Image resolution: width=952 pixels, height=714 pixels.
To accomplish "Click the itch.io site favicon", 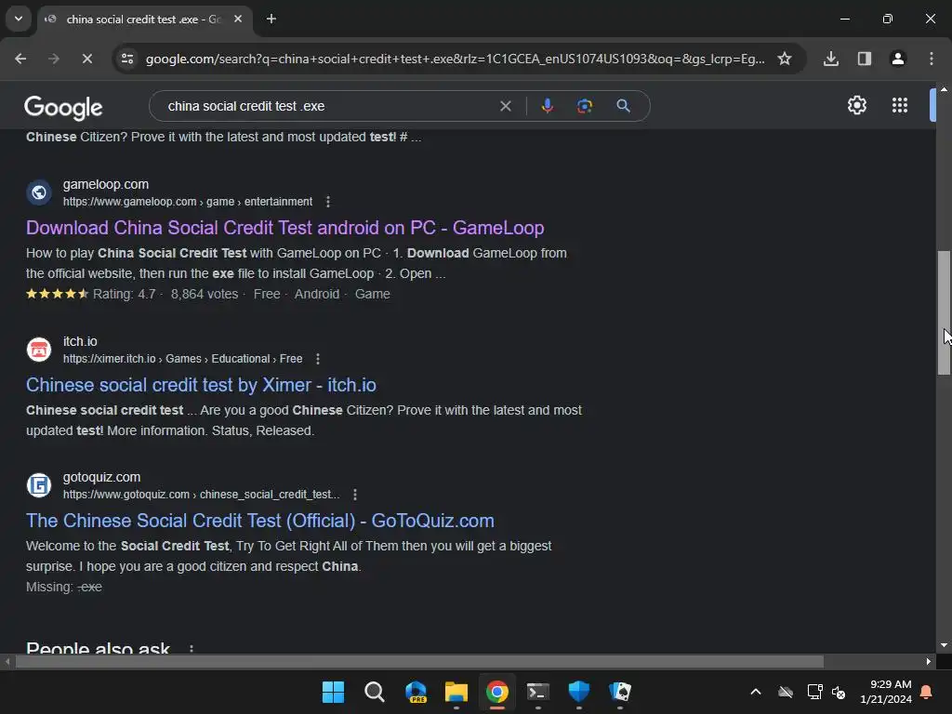I will (x=39, y=350).
